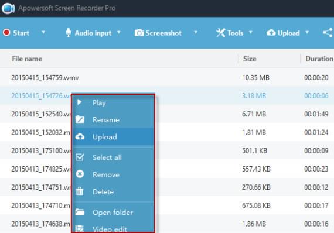The height and width of the screenshot is (233, 334).
Task: Select file 20150413_175100
Action: (41, 150)
